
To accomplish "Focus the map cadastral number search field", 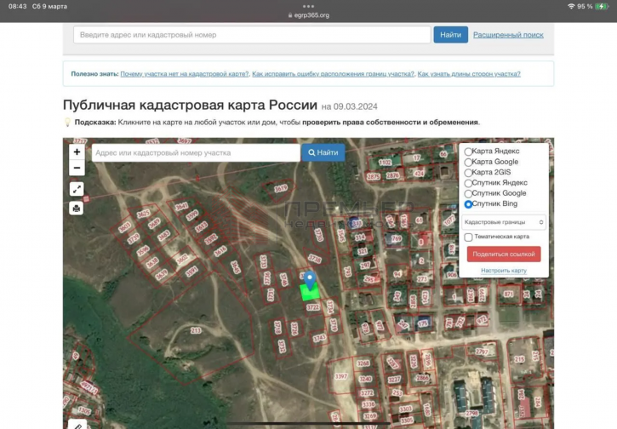I will (x=195, y=152).
